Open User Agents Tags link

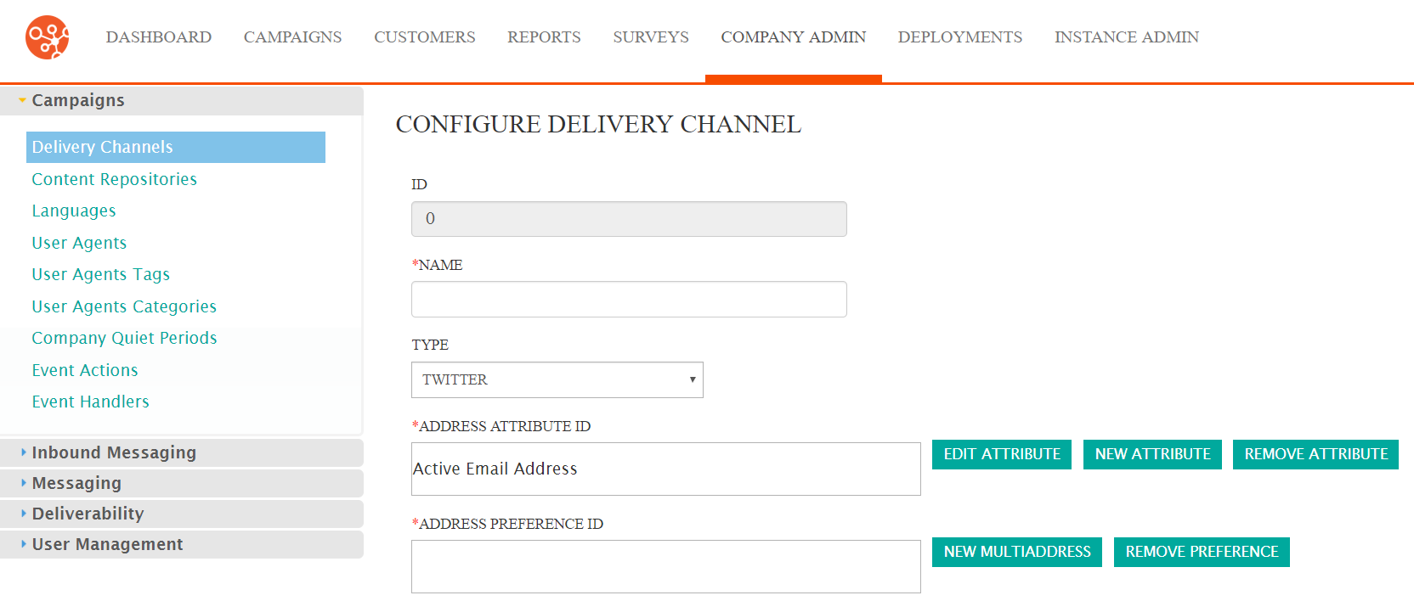tap(101, 274)
